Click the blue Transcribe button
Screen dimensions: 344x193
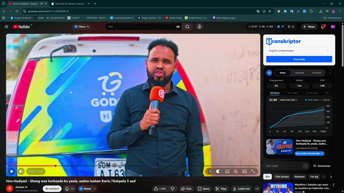299,59
